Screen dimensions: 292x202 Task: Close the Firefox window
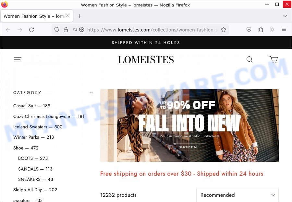pyautogui.click(x=287, y=4)
